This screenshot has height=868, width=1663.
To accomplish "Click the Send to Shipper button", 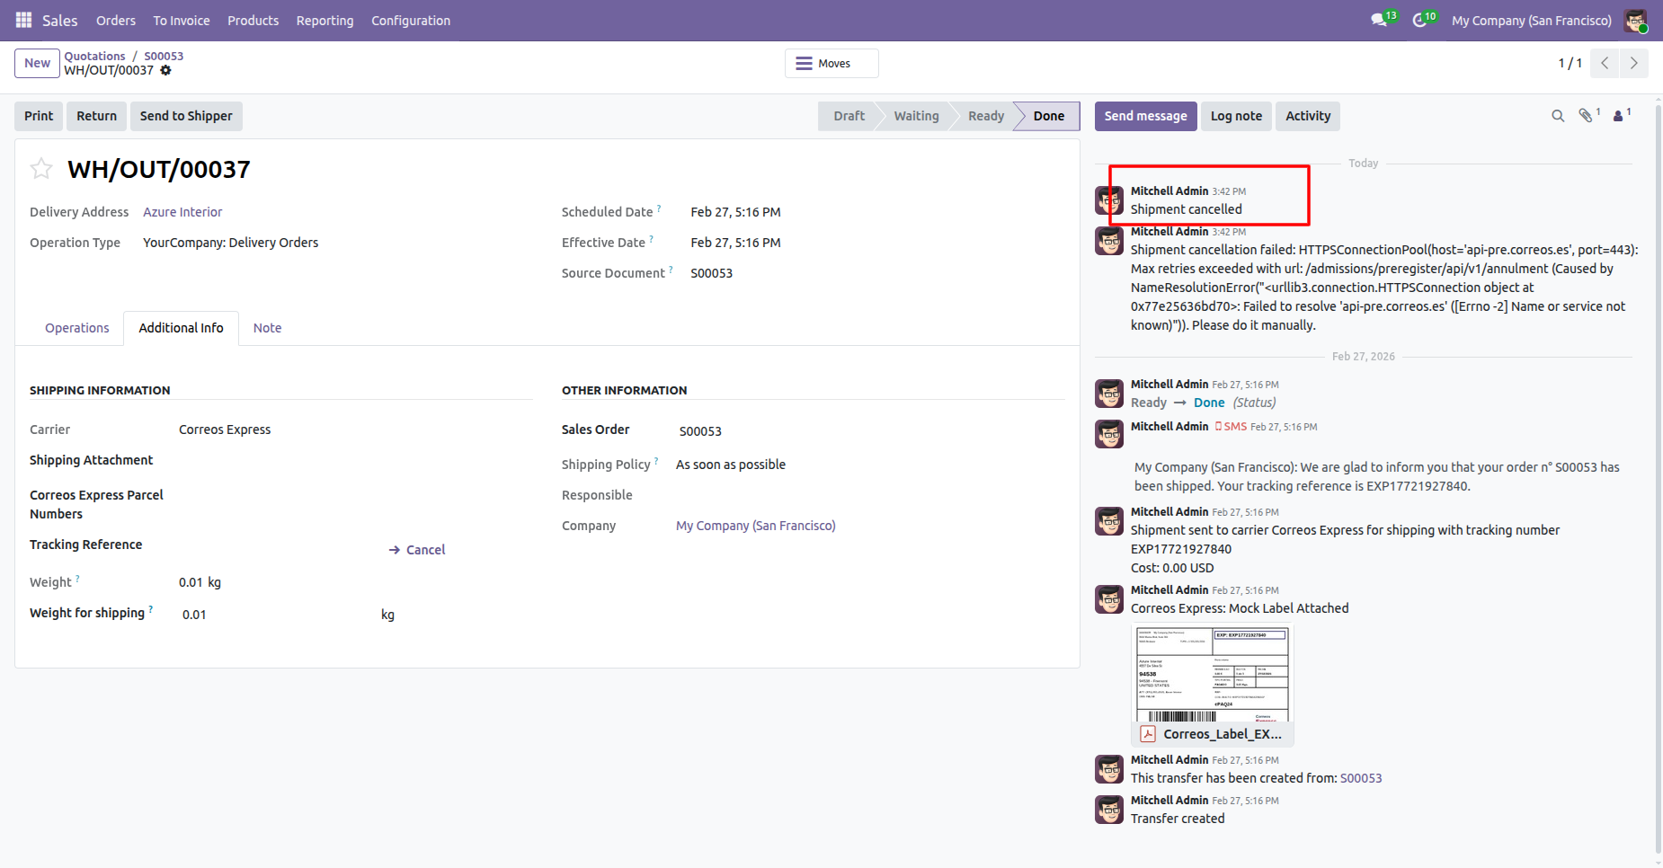I will [x=186, y=116].
